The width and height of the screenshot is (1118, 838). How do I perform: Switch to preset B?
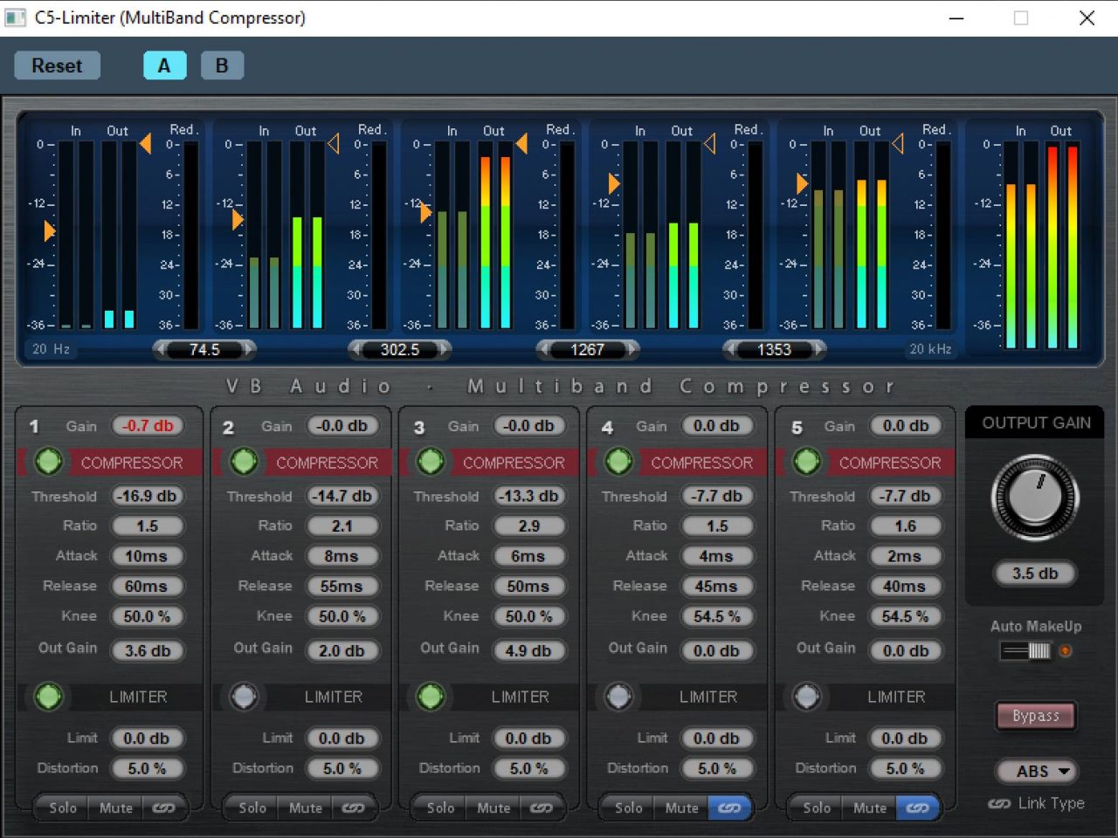[x=222, y=65]
